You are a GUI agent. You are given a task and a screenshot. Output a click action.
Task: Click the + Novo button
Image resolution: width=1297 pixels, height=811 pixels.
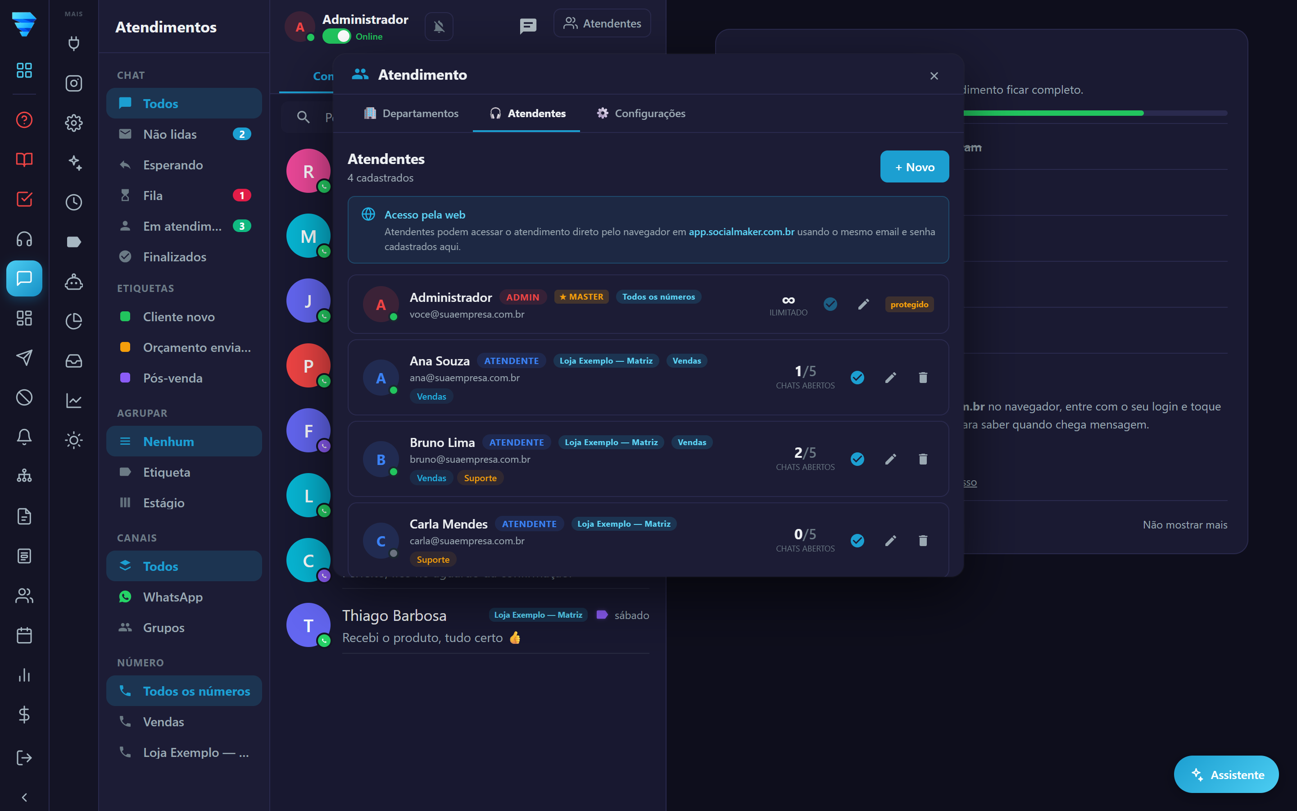tap(914, 167)
